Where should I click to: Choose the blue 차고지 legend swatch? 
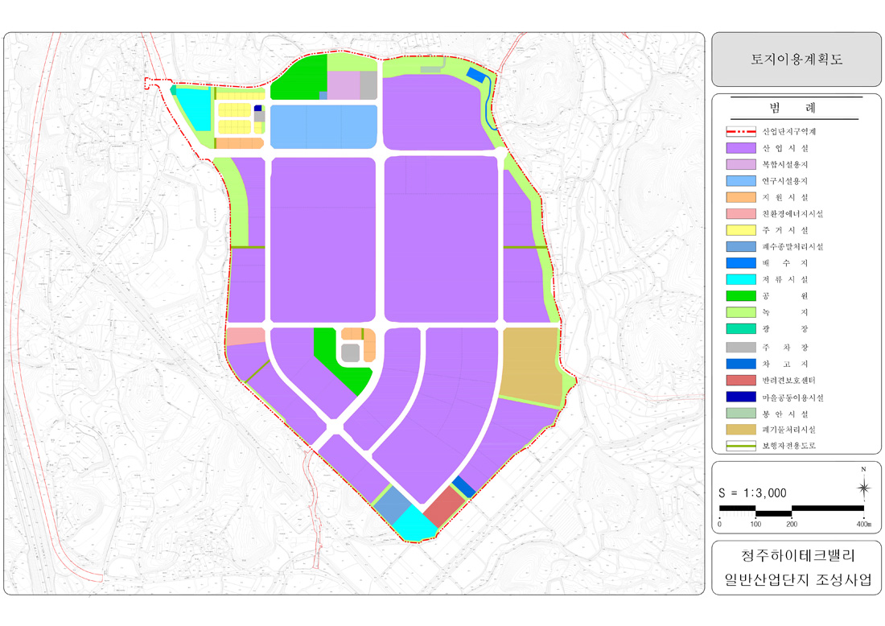click(x=740, y=364)
